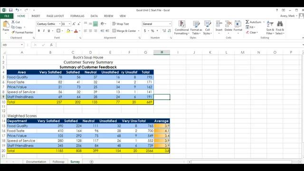The height and width of the screenshot is (171, 304).
Task: Add a new sheet with plus icon
Action: pos(92,161)
